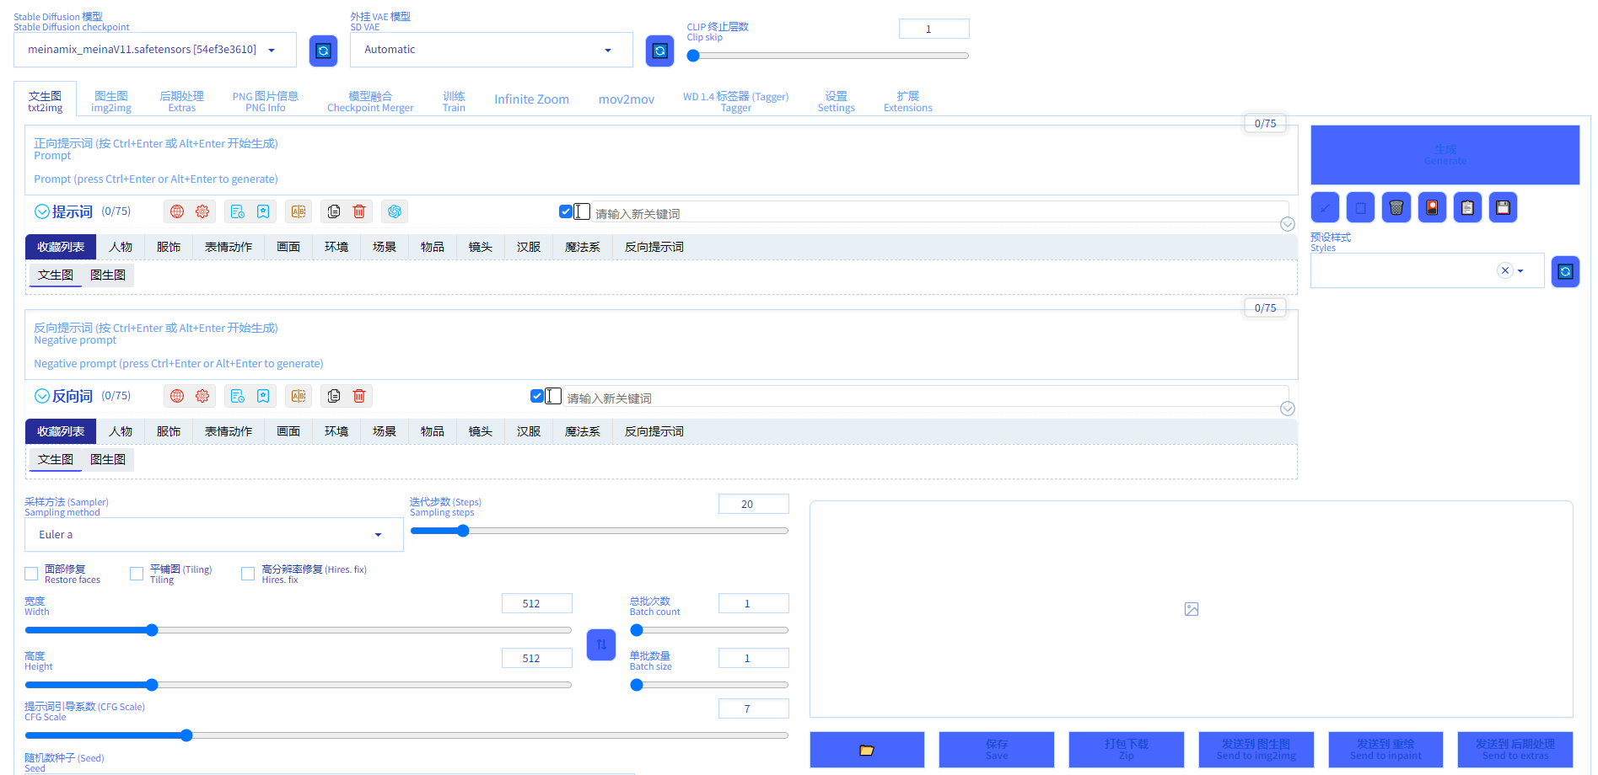Switch to the Extras tab
The image size is (1598, 775).
click(x=181, y=101)
